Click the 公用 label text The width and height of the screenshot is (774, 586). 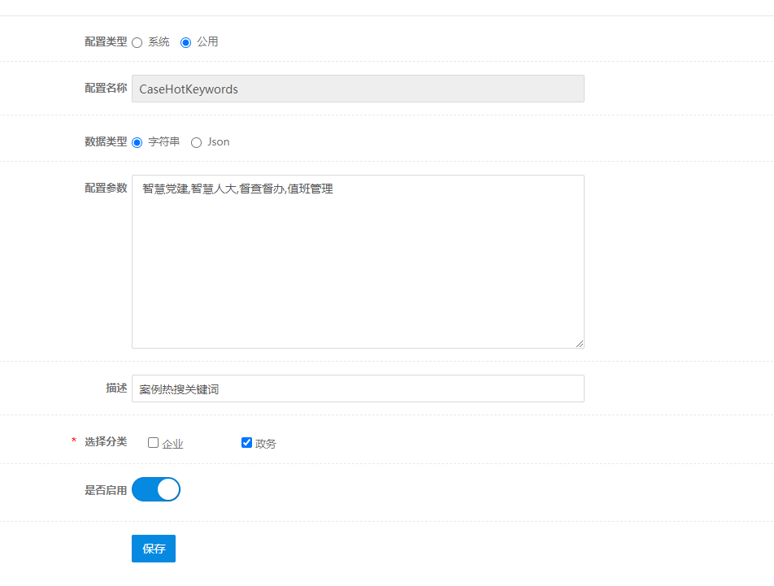coord(207,42)
